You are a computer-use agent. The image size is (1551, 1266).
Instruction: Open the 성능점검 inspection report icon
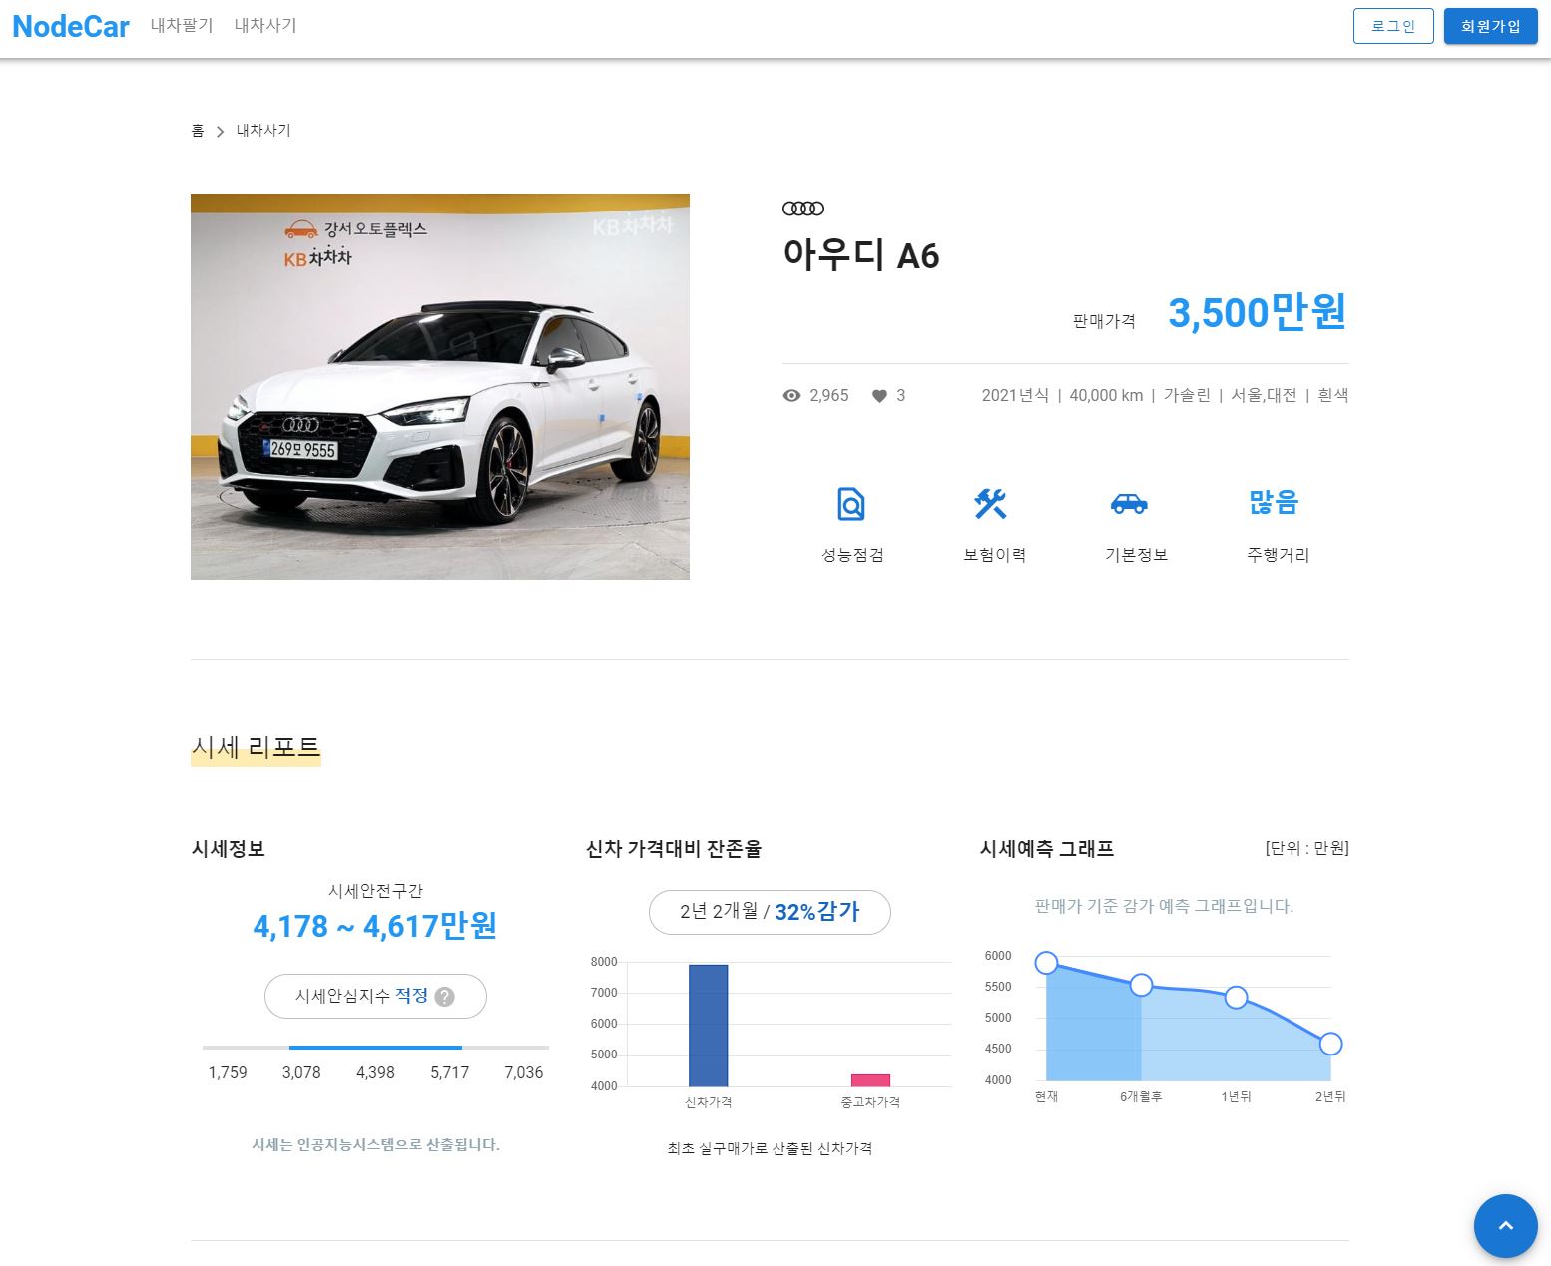pos(850,504)
